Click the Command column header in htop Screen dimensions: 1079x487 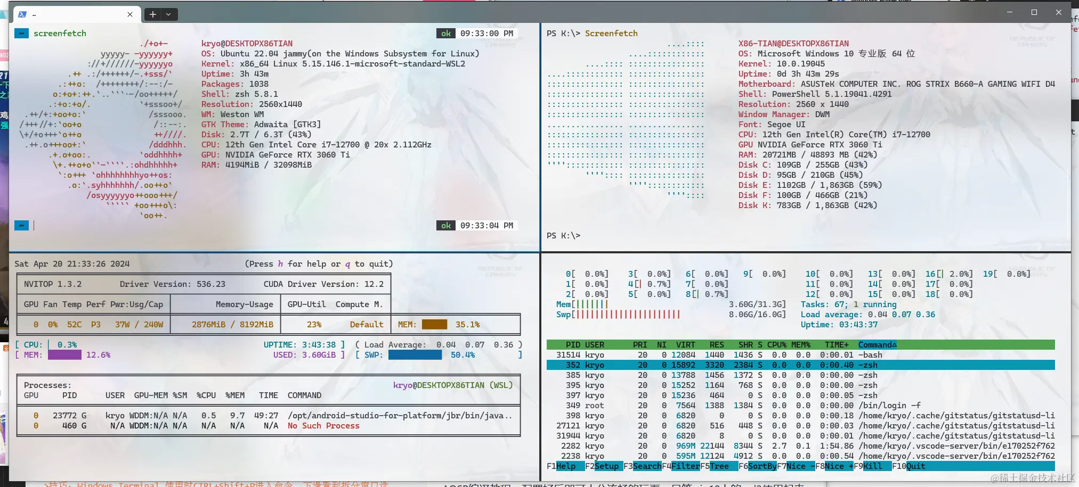[x=877, y=345]
